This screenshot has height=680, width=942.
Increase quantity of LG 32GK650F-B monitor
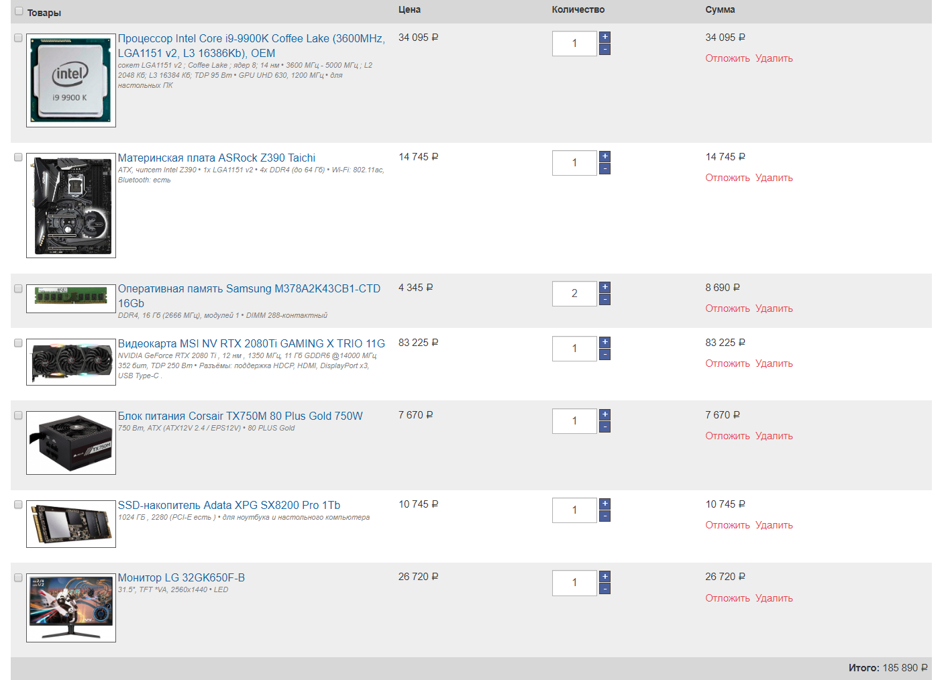605,576
